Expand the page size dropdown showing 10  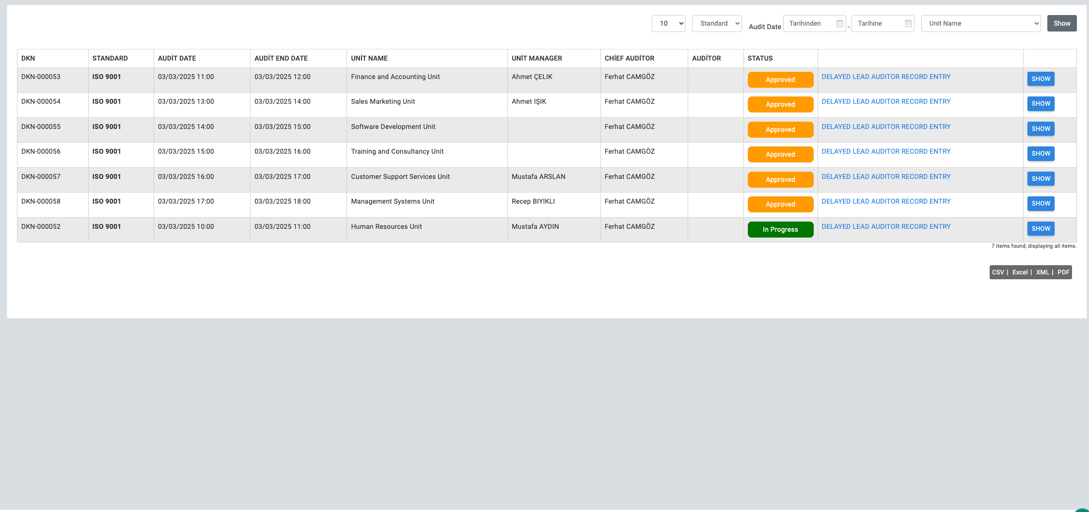click(x=668, y=23)
